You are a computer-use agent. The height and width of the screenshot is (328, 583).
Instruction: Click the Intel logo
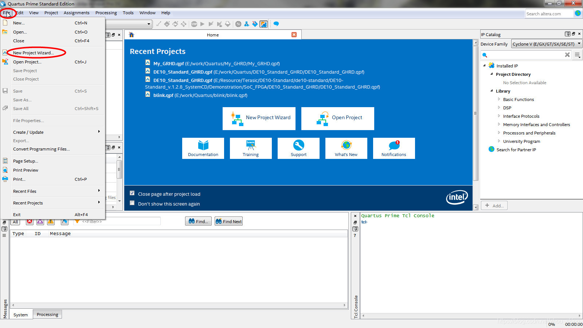click(x=457, y=198)
